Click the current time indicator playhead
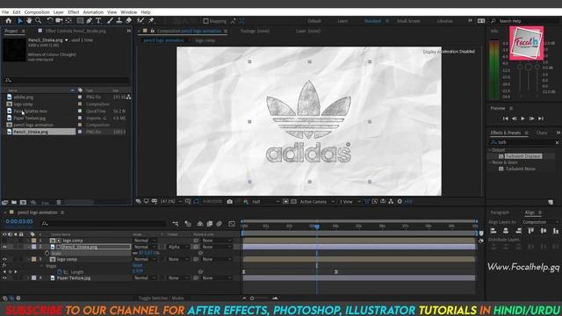562x316 pixels. coord(317,226)
